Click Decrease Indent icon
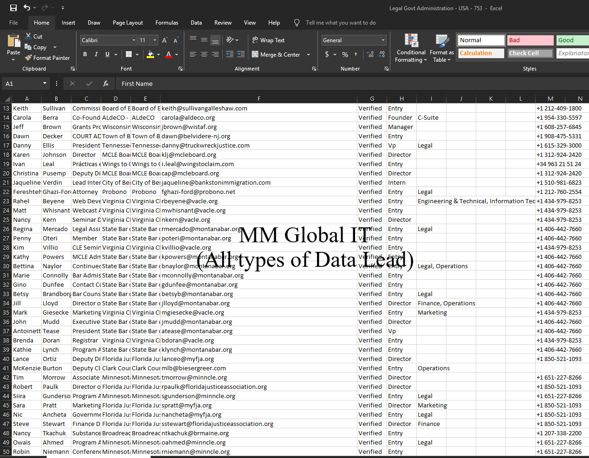Screen dimensions: 589x458 pyautogui.click(x=230, y=54)
